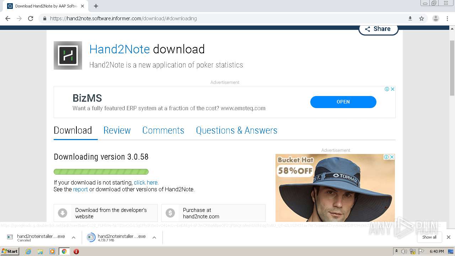Click the network icon in system tray

pos(413,251)
